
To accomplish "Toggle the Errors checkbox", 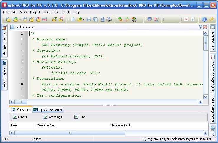I will [15, 117].
